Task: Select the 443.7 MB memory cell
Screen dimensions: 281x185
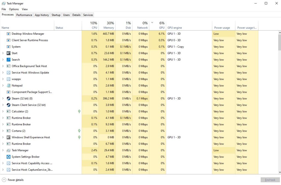Action: [x=107, y=34]
